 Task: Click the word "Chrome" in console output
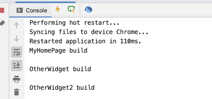pos(127,32)
